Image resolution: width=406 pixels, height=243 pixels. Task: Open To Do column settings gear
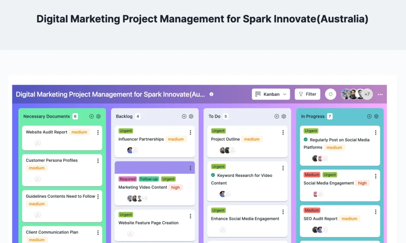click(x=284, y=116)
